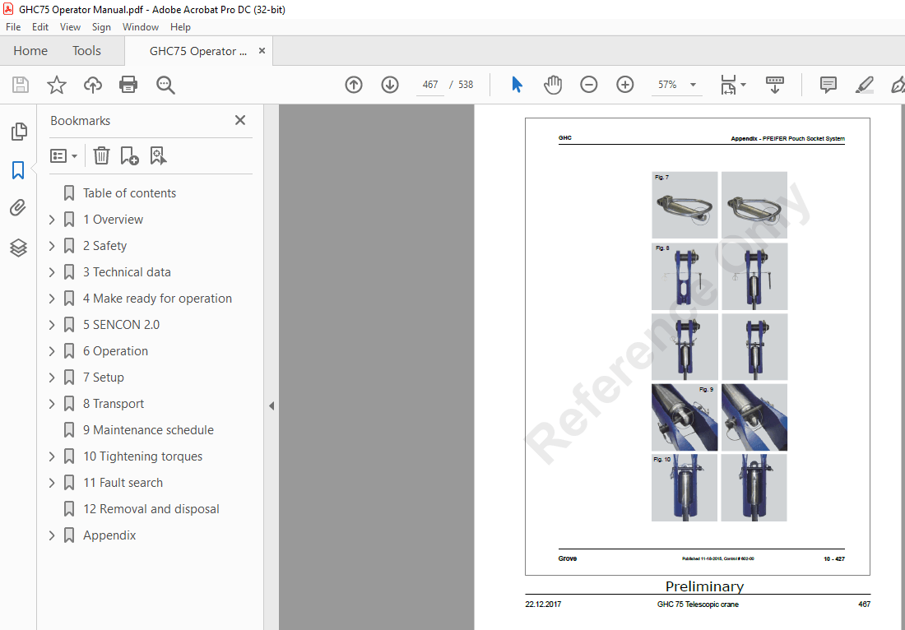Screen dimensions: 905x630
Task: Create a new bookmark
Action: [x=128, y=155]
